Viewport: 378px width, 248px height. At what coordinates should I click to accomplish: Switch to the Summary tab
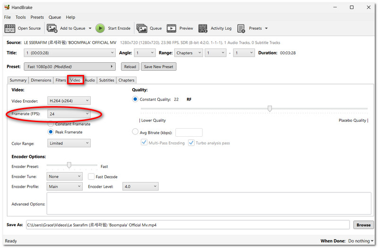[18, 80]
